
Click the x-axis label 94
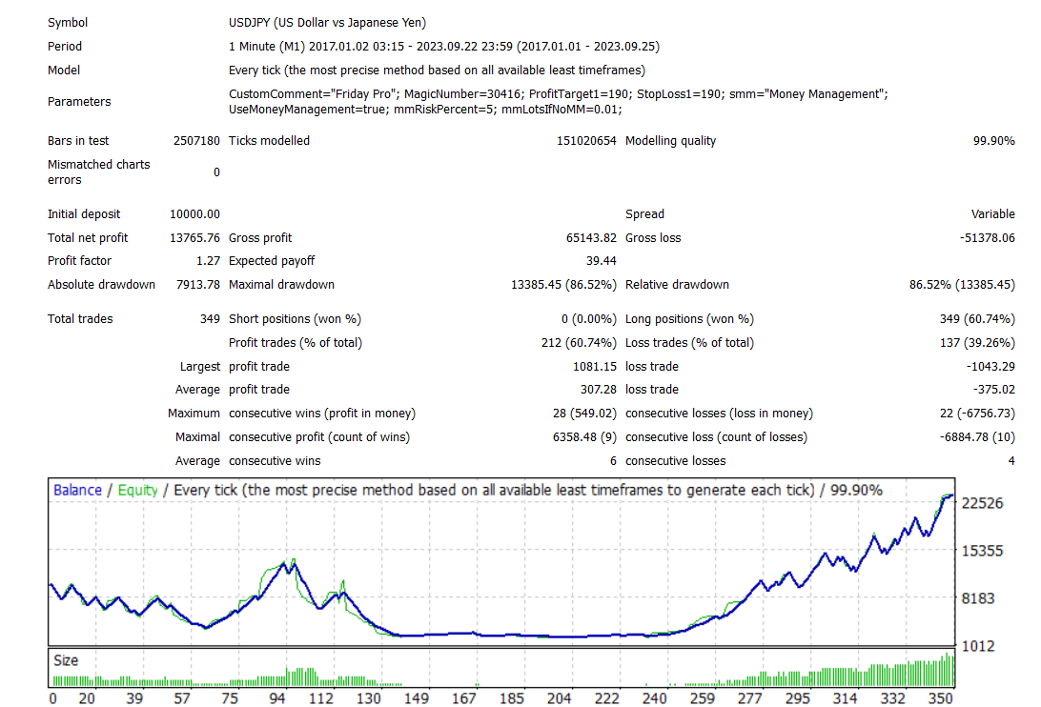coord(276,698)
